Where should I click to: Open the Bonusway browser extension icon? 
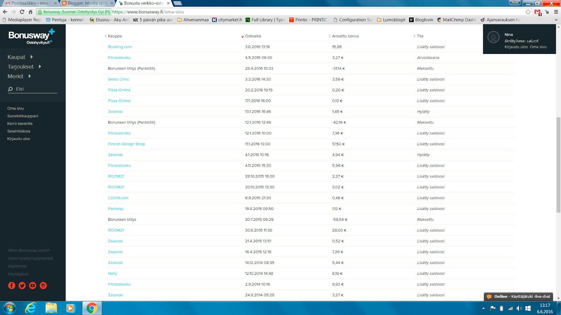point(547,12)
